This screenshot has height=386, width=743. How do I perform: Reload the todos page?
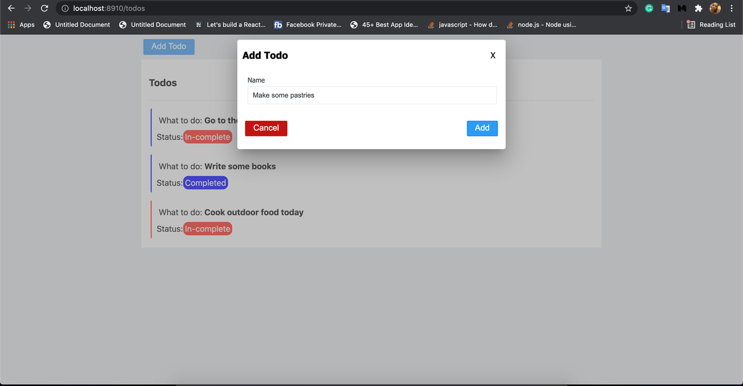click(44, 8)
